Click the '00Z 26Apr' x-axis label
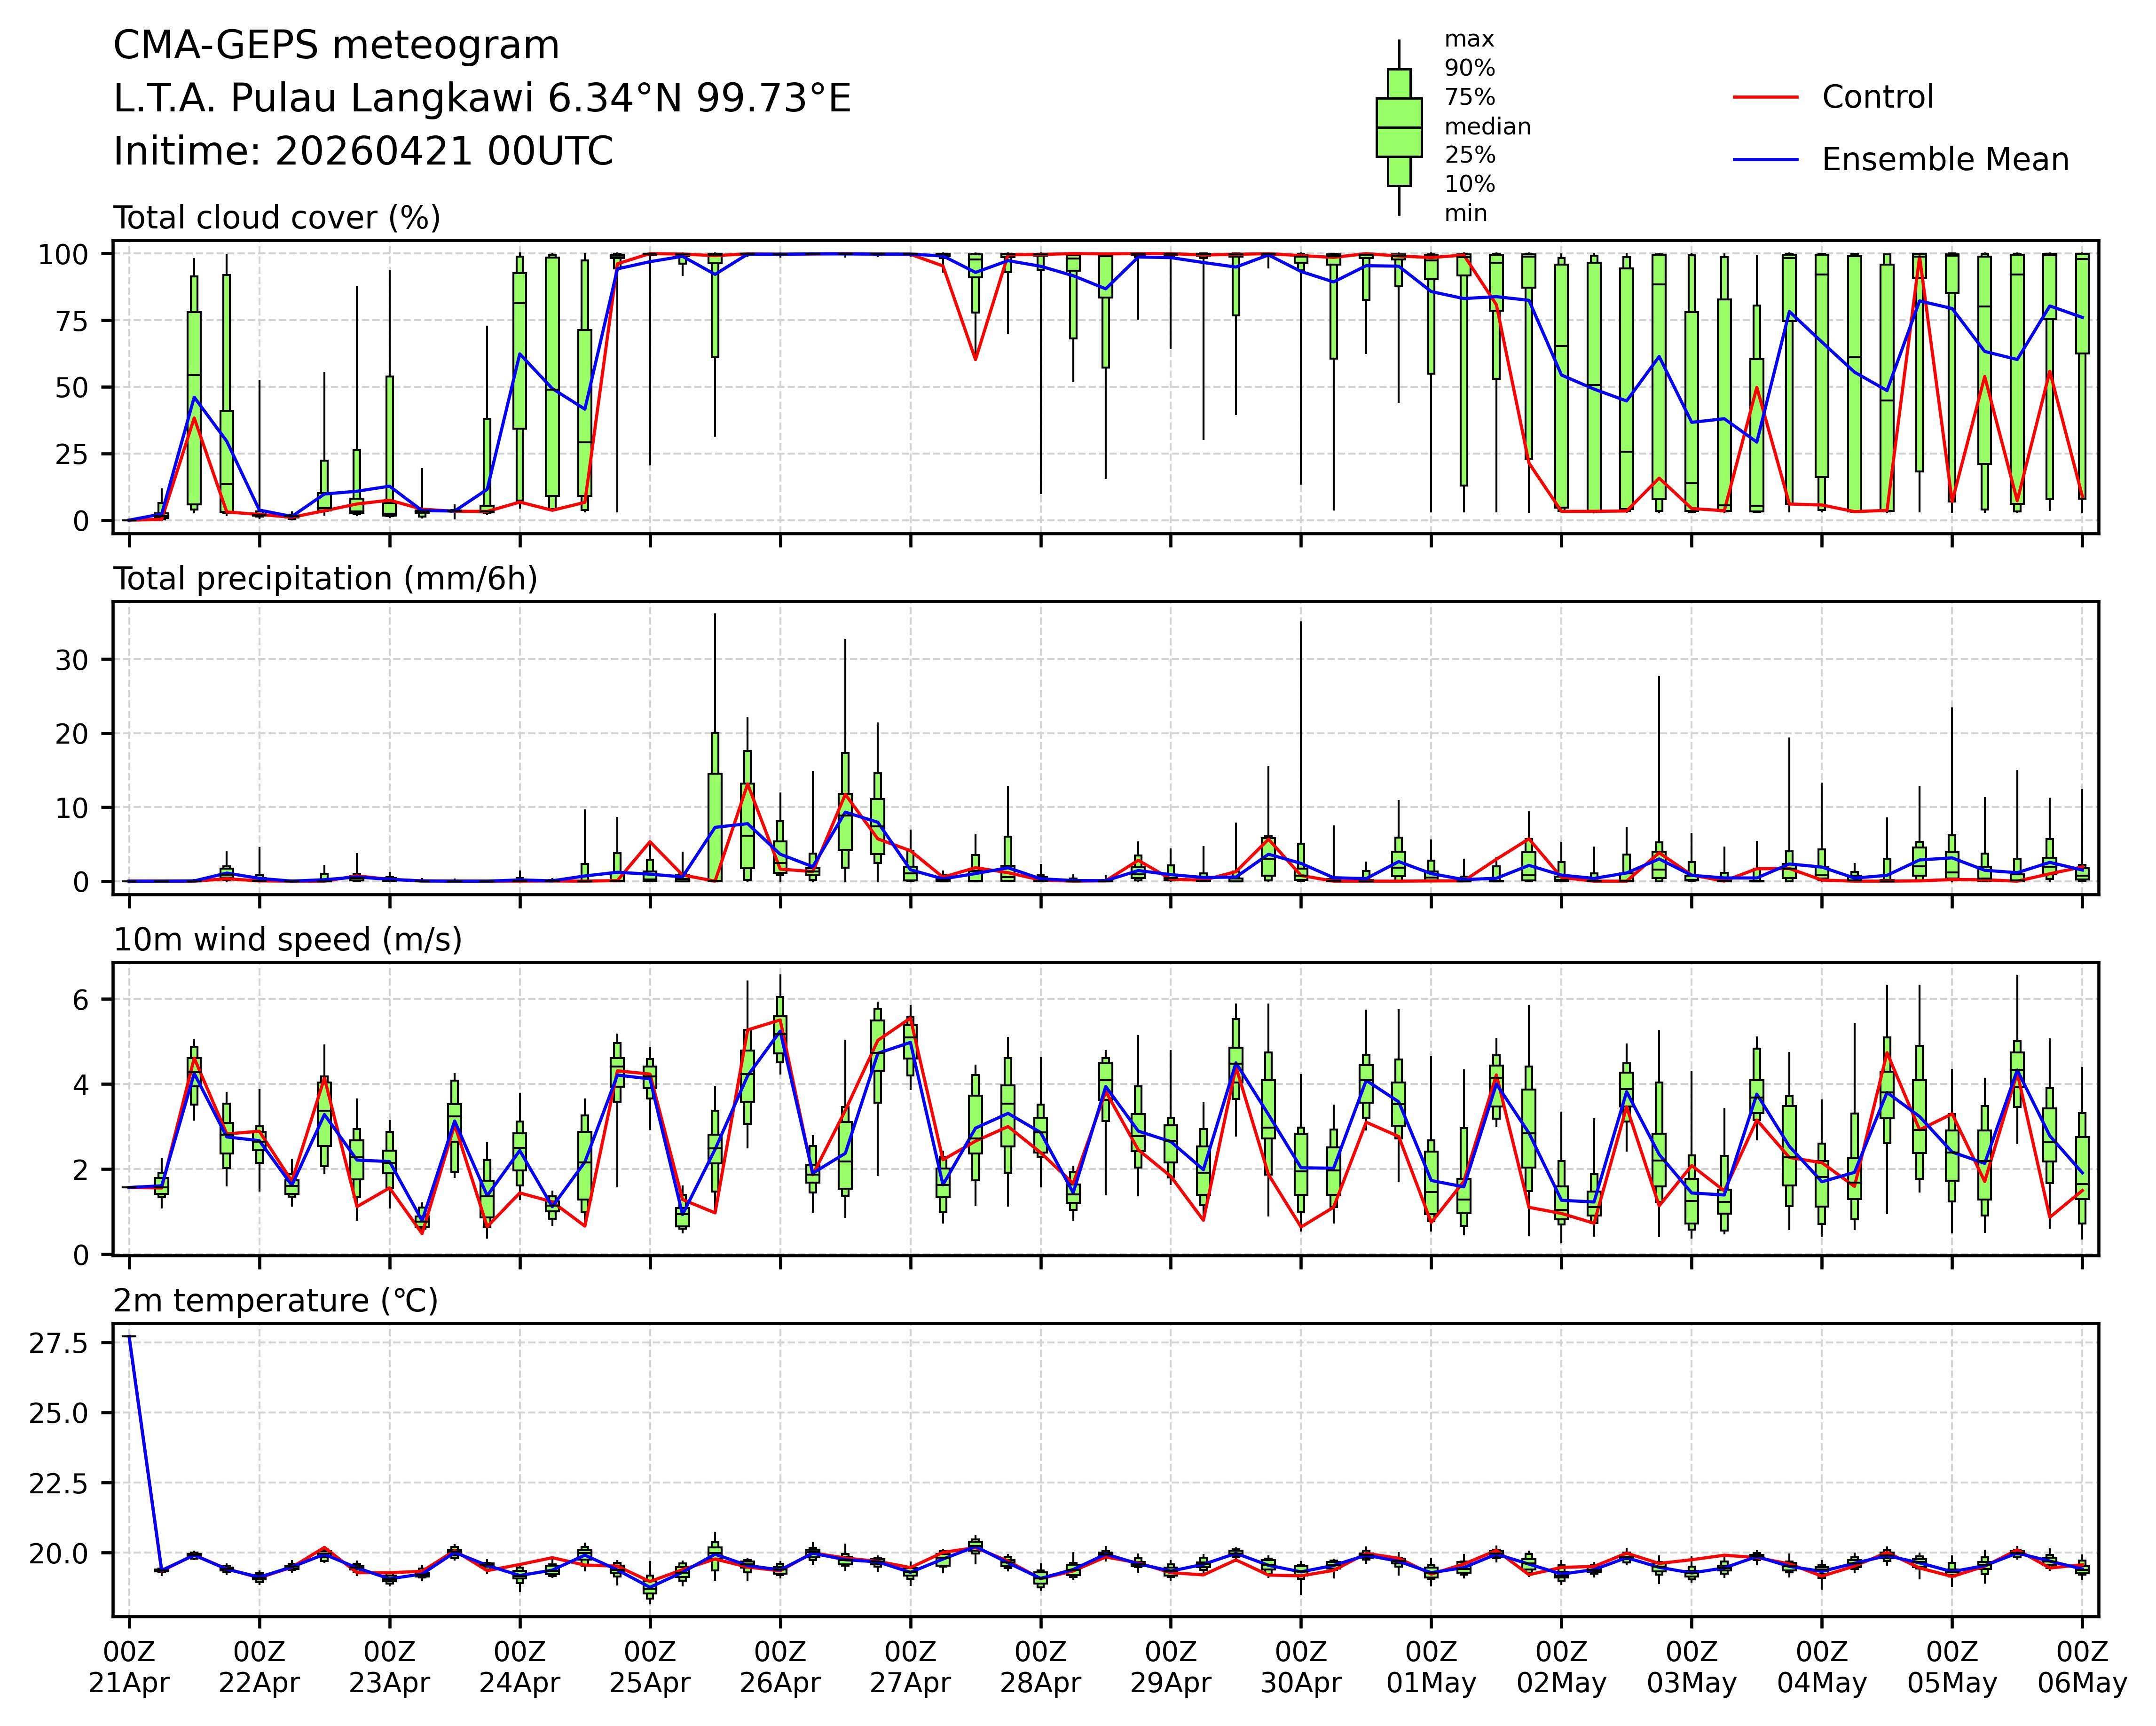 pyautogui.click(x=780, y=1667)
